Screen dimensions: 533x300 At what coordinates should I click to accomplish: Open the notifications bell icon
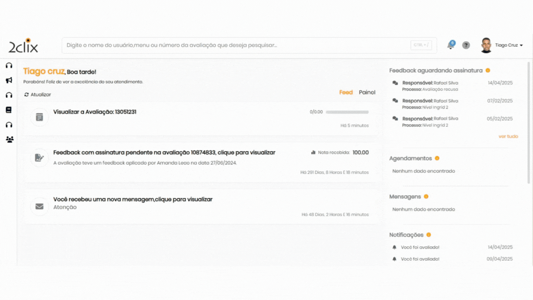point(450,45)
